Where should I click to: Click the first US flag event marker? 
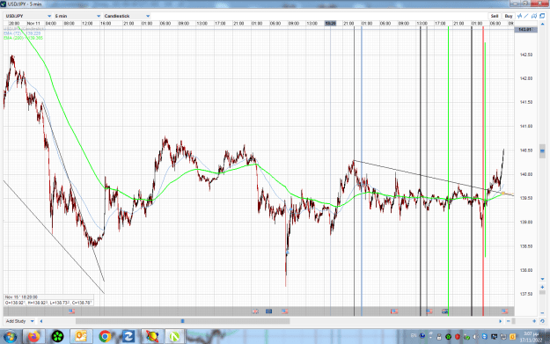(71, 311)
